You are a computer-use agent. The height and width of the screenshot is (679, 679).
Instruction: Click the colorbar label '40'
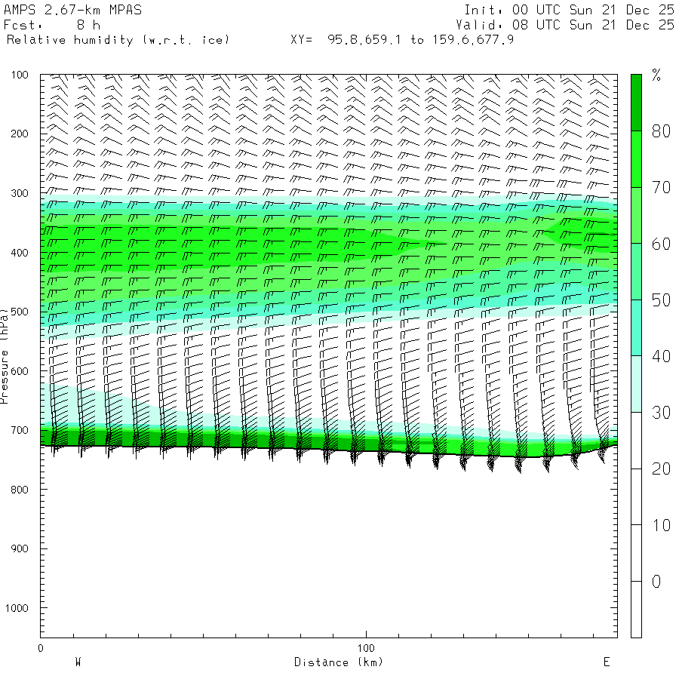click(x=661, y=356)
